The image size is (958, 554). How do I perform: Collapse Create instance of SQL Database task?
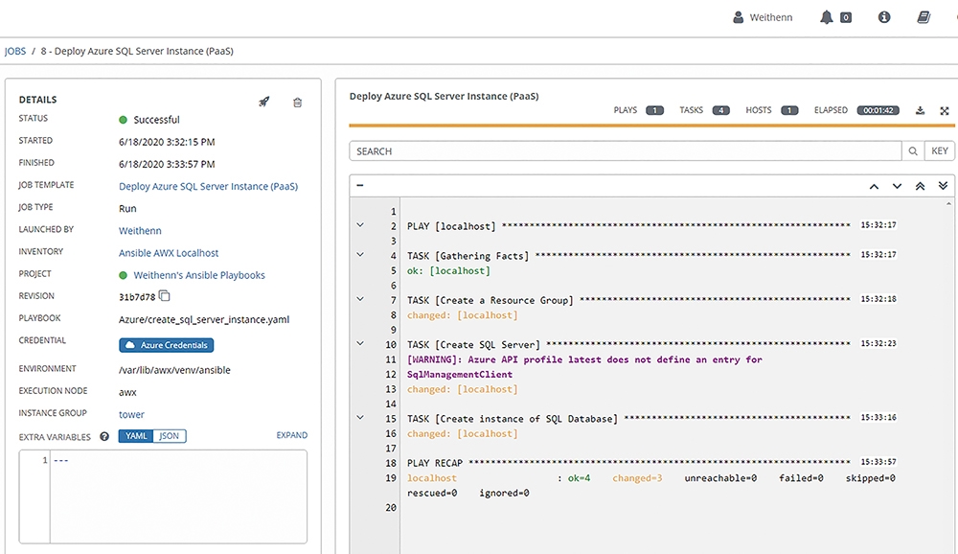coord(360,418)
